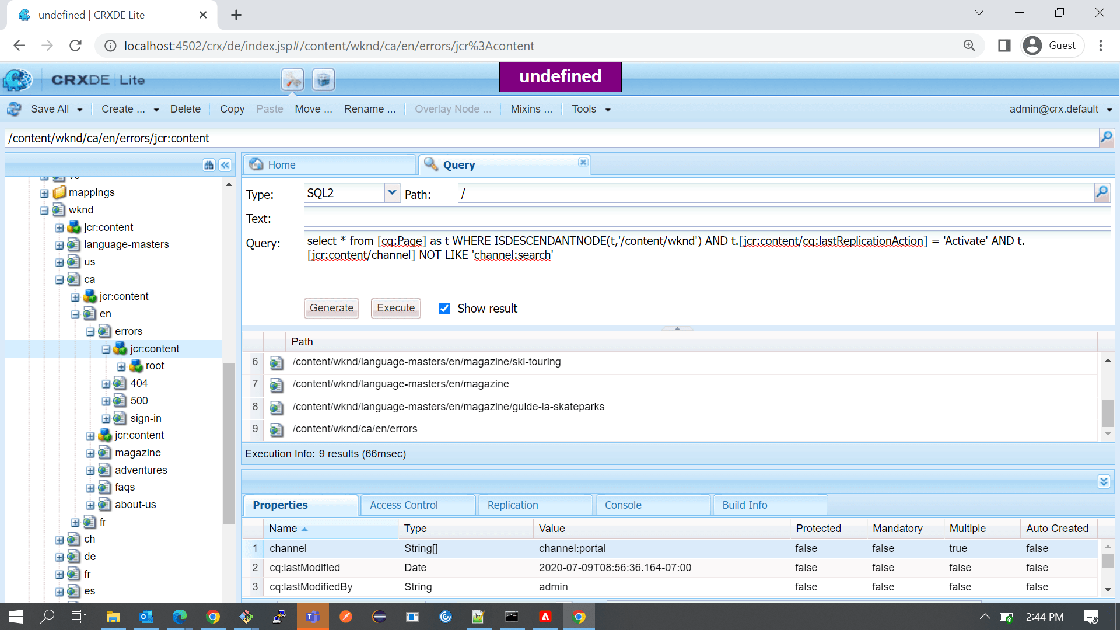Click the magnifier icon at the end of the path bar
Screen dimensions: 1120x630
pos(1106,138)
